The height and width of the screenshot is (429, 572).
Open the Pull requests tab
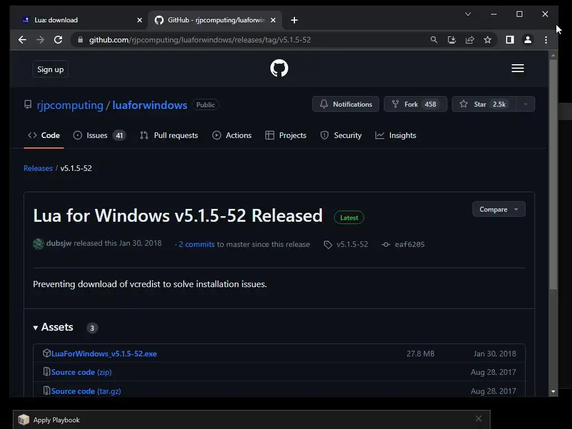tap(169, 135)
